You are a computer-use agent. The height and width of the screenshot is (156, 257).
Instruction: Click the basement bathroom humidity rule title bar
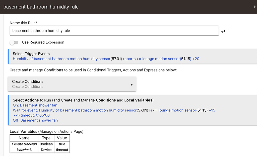point(41,7)
